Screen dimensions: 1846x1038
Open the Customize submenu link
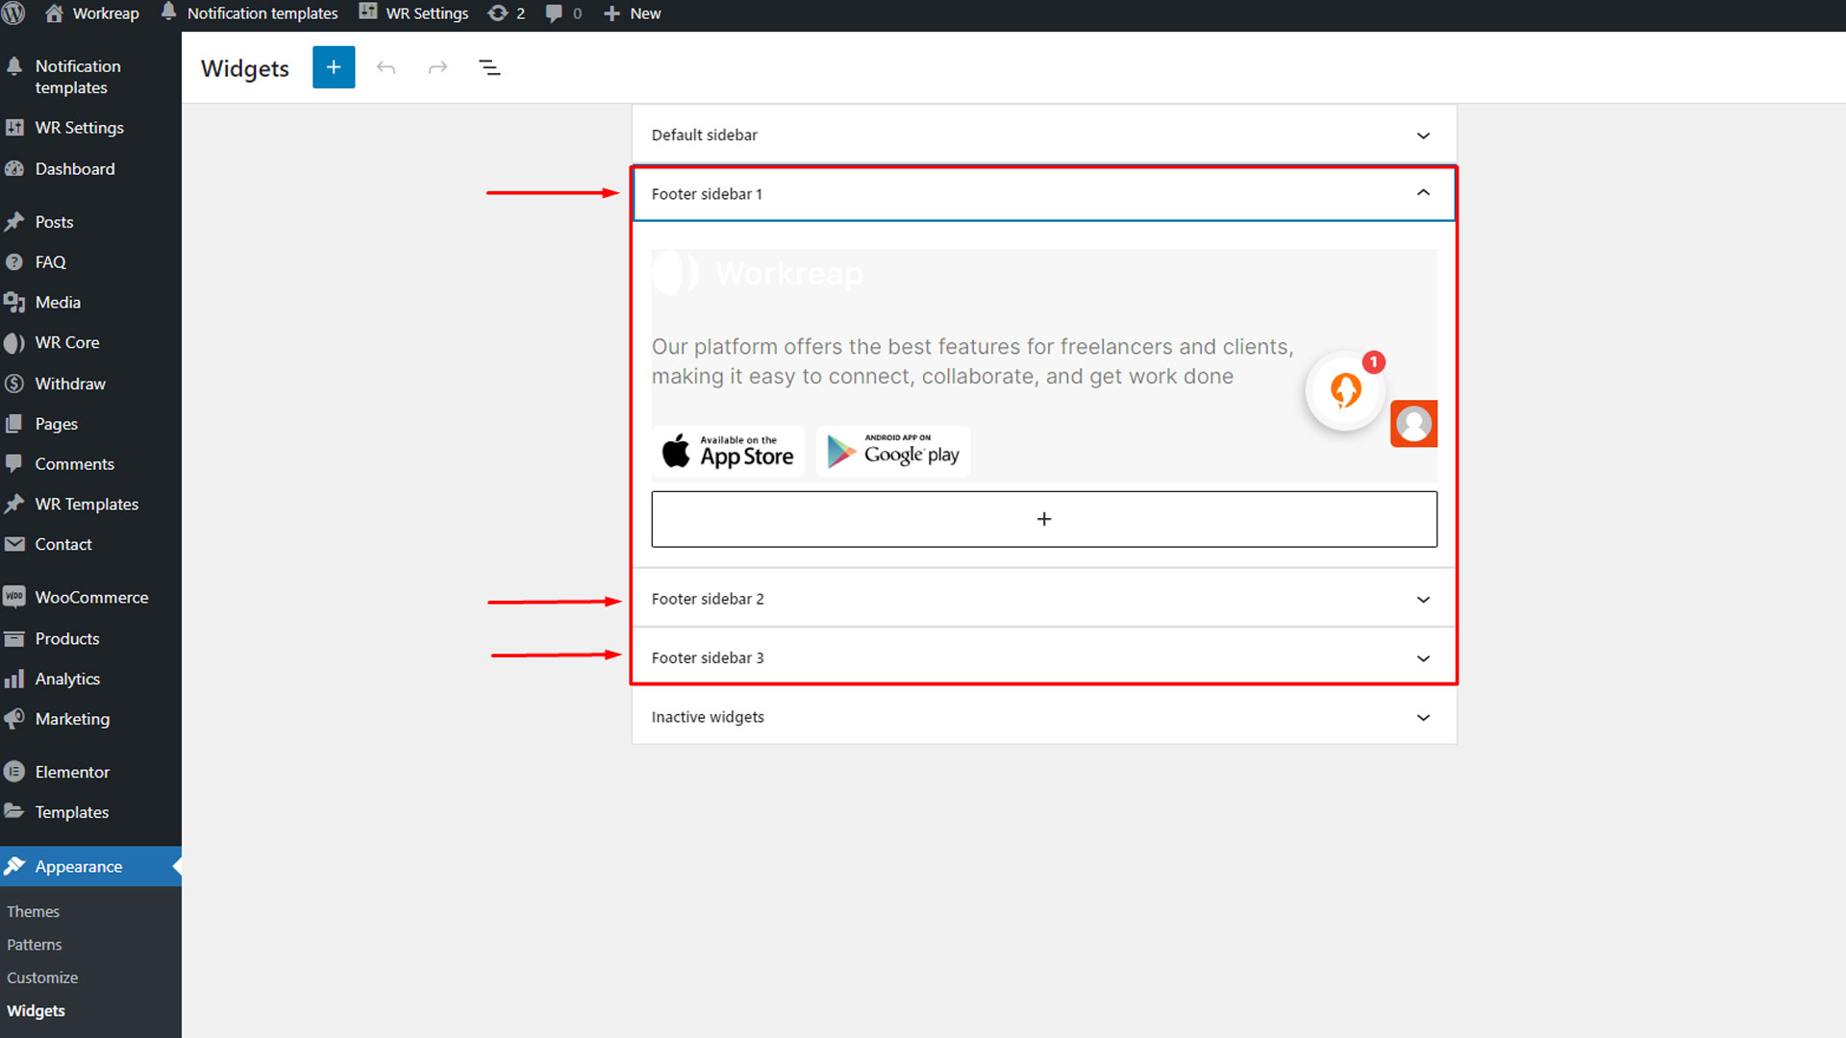(x=42, y=977)
